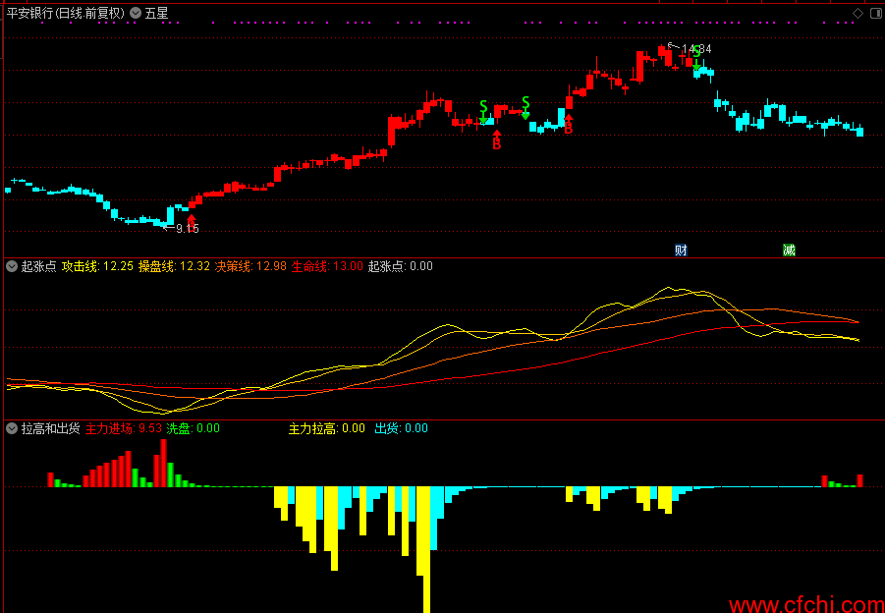Click the 拉高和出货 panel title
Screen dimensions: 885x613
click(x=51, y=429)
